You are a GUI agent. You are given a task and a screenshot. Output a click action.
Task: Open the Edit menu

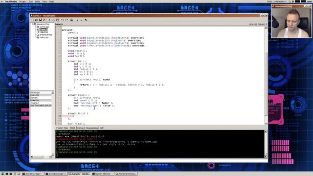30,1
